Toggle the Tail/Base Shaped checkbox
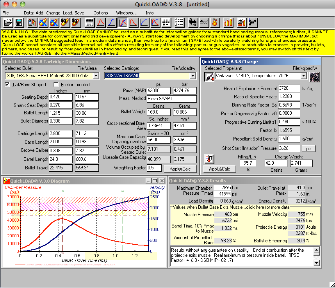This screenshot has height=288, width=335. (x=7, y=85)
